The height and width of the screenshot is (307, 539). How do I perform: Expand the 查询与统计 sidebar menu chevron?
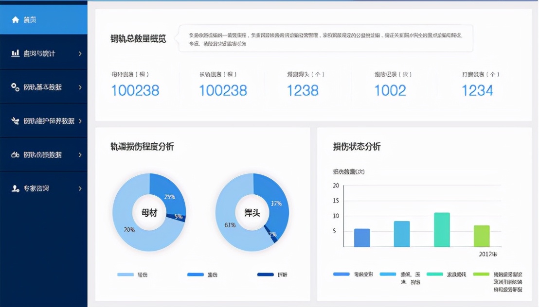pos(80,53)
